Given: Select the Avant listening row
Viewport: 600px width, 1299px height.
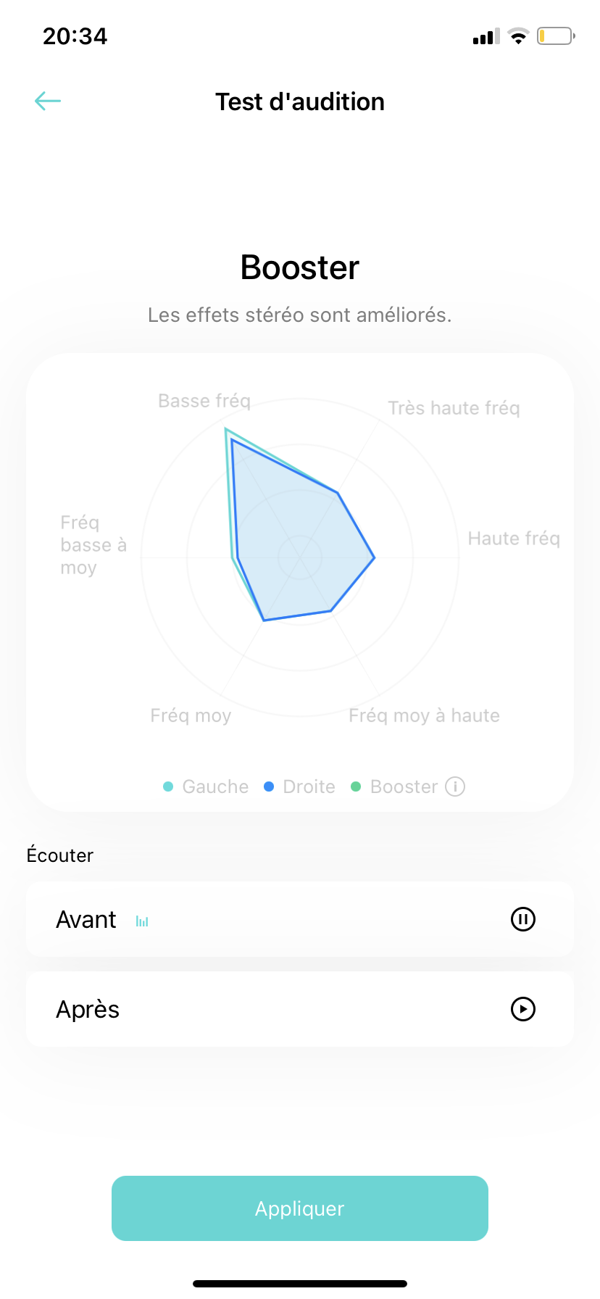Looking at the screenshot, I should point(290,919).
